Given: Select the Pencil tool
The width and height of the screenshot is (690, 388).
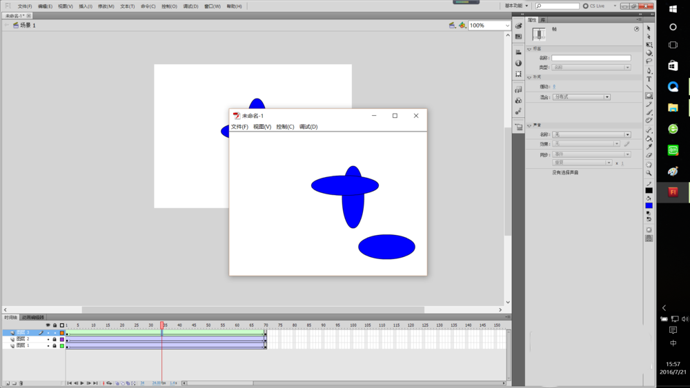Looking at the screenshot, I should click(649, 104).
